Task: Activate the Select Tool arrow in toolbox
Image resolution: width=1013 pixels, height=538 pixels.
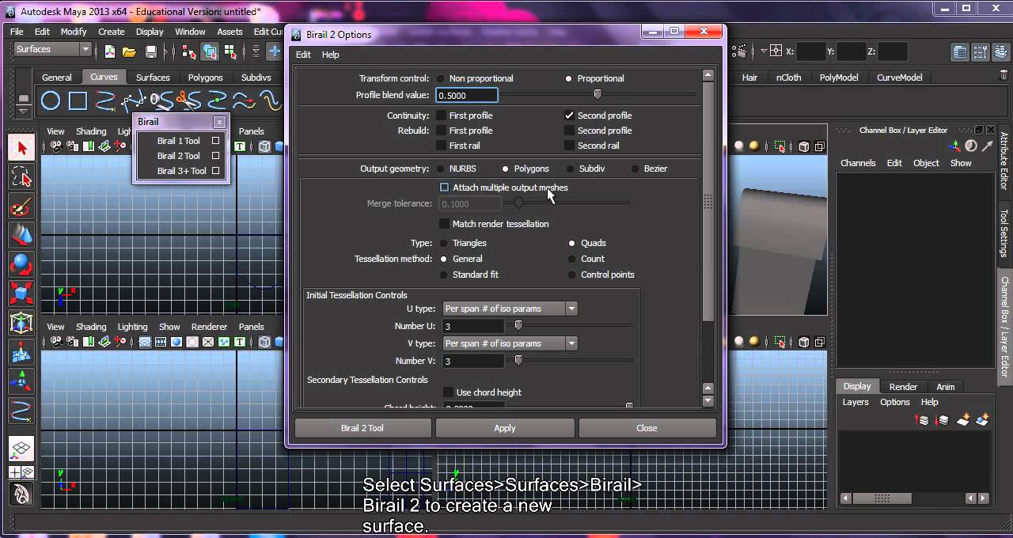Action: point(21,148)
